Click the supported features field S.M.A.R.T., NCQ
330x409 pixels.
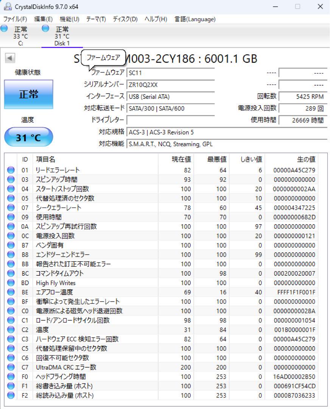(x=227, y=144)
